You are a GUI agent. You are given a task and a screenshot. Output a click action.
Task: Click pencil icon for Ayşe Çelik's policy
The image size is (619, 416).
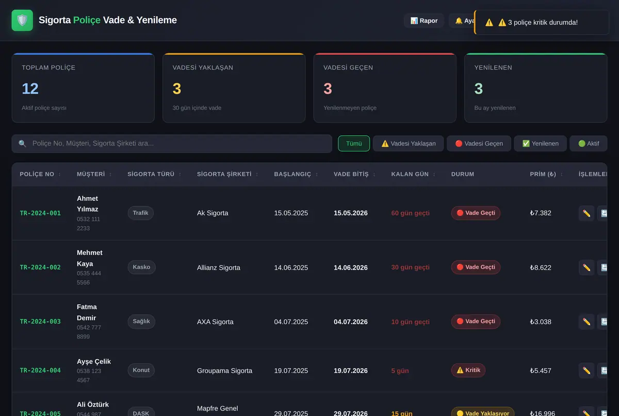pyautogui.click(x=587, y=370)
